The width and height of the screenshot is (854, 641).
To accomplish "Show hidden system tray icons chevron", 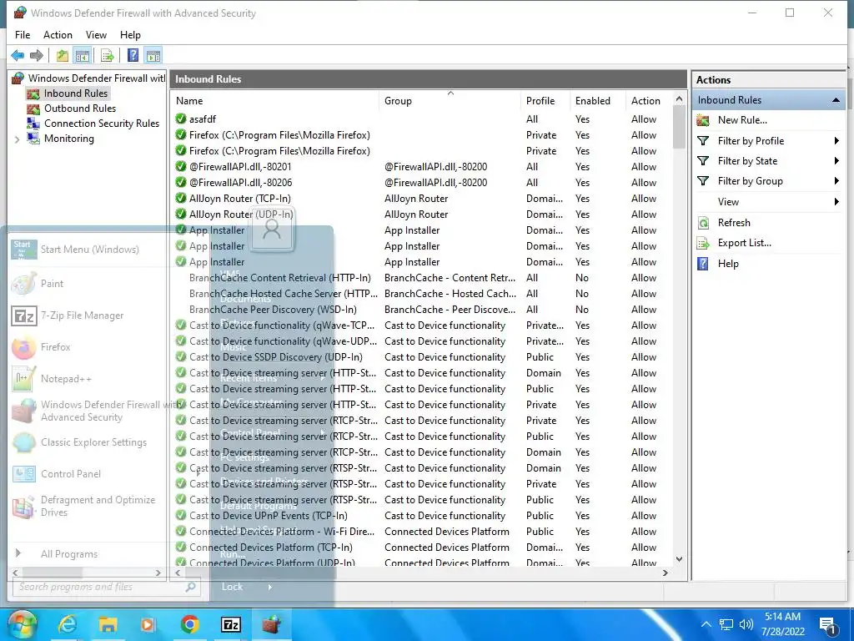I will tap(706, 624).
